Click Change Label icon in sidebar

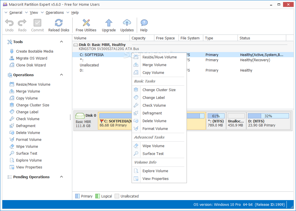point(12,112)
